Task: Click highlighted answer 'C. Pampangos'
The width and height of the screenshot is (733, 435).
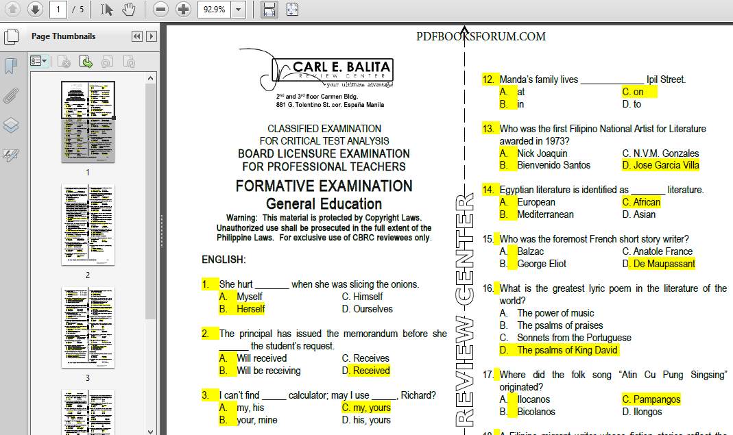Action: (651, 399)
